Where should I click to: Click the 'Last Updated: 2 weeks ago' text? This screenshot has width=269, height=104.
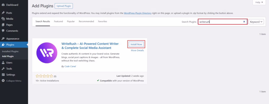point(130,76)
